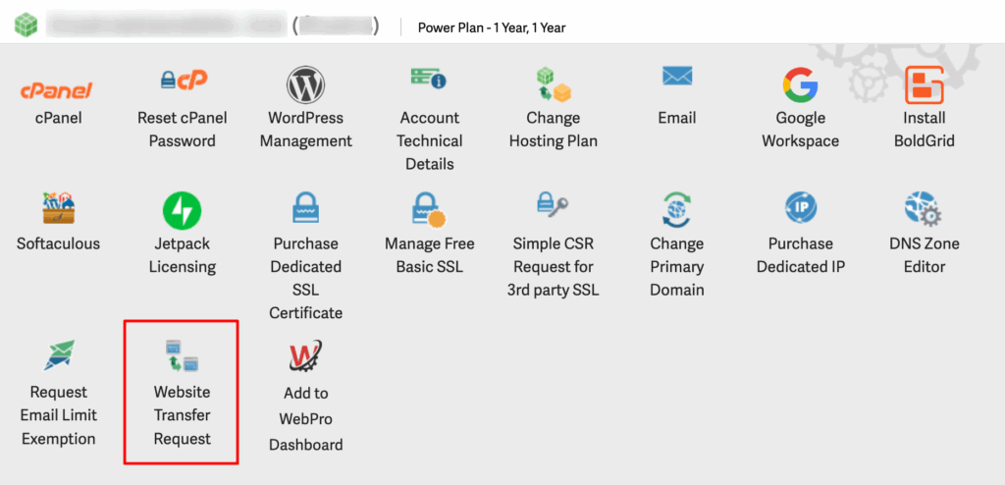Image resolution: width=1005 pixels, height=485 pixels.
Task: Open the WordPress Management label
Action: click(306, 130)
